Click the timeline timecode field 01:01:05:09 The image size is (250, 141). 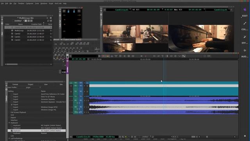pos(79,59)
